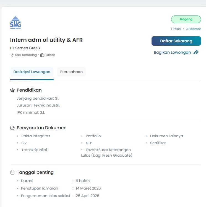Click the Semen Gresik company logo
The width and height of the screenshot is (206, 207).
coord(15,22)
